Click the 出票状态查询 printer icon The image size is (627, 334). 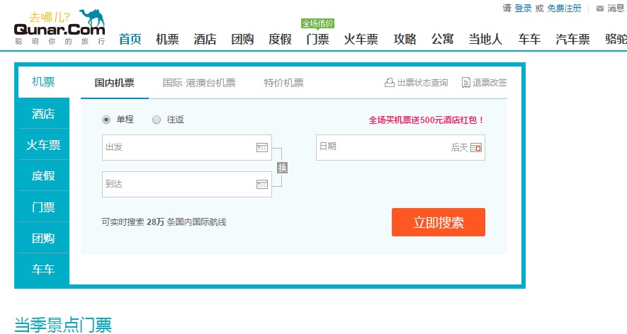pos(389,83)
